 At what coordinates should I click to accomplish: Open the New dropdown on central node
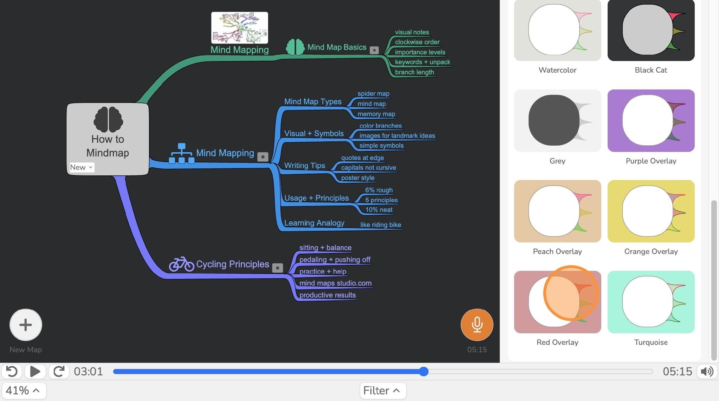click(x=81, y=167)
